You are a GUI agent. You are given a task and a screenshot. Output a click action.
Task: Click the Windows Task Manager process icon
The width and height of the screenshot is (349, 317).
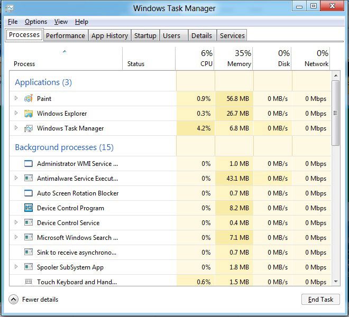[29, 128]
